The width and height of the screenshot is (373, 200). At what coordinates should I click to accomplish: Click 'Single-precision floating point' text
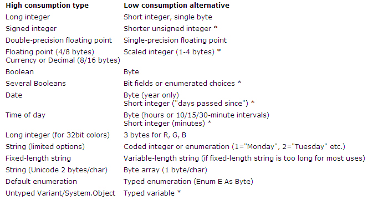pos(175,40)
